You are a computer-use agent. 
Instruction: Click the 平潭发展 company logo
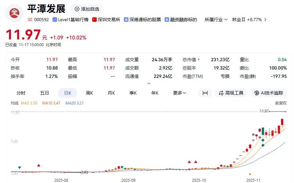[x=14, y=13]
